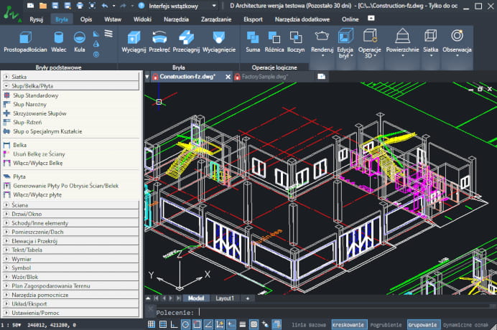The height and width of the screenshot is (330, 497).
Task: Apply the Iloczyn intersect operation
Action: 296,42
